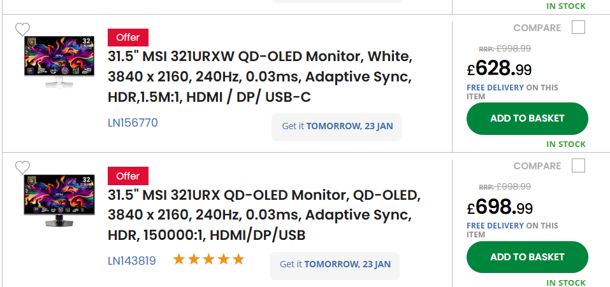The width and height of the screenshot is (610, 287).
Task: Add the £698.99 monitor to basket
Action: [x=527, y=257]
